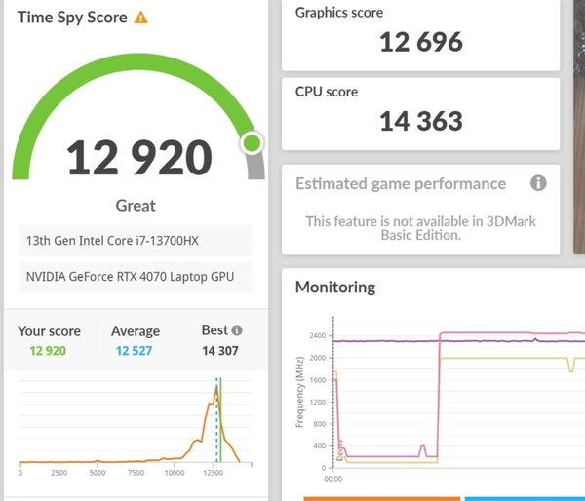Screen dimensions: 585x501
Task: Click the CPU score label
Action: 327,92
